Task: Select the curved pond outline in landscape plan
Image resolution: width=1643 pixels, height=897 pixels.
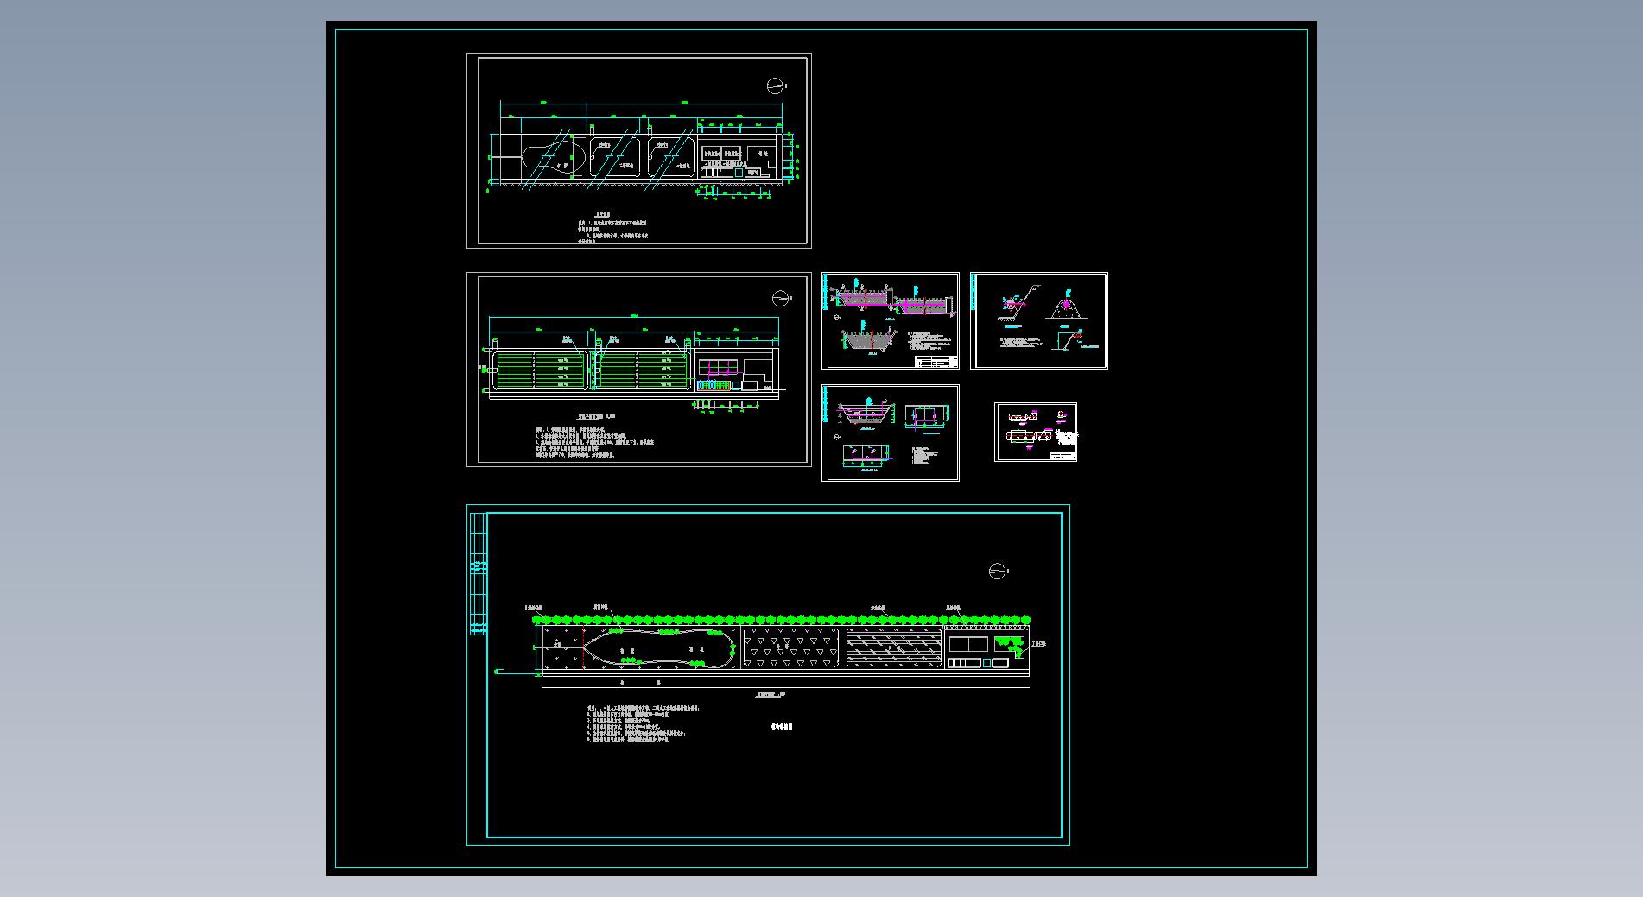Action: click(x=660, y=647)
